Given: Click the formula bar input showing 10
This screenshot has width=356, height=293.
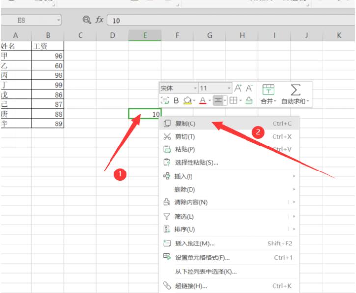Looking at the screenshot, I should [x=230, y=21].
